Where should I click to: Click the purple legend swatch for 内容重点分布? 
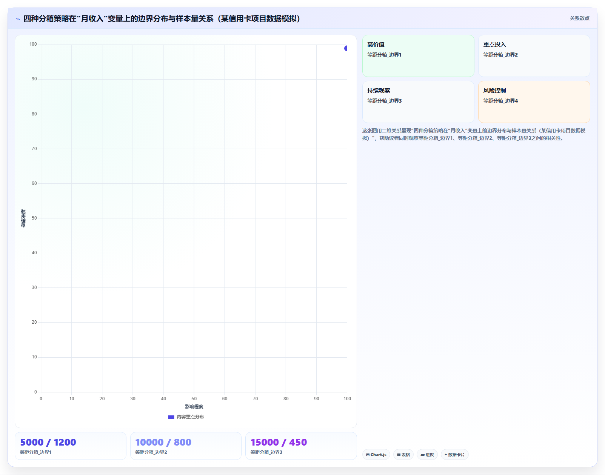point(171,417)
